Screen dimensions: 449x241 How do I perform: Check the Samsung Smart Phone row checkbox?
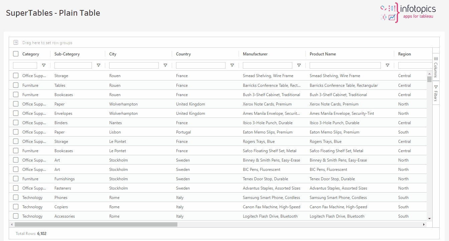pyautogui.click(x=16, y=197)
